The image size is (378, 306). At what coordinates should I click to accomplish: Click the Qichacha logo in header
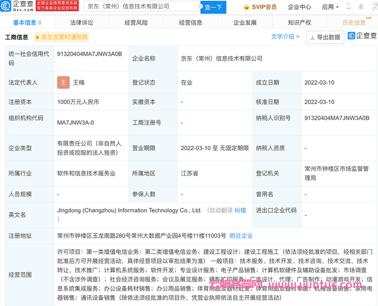(x=17, y=6)
